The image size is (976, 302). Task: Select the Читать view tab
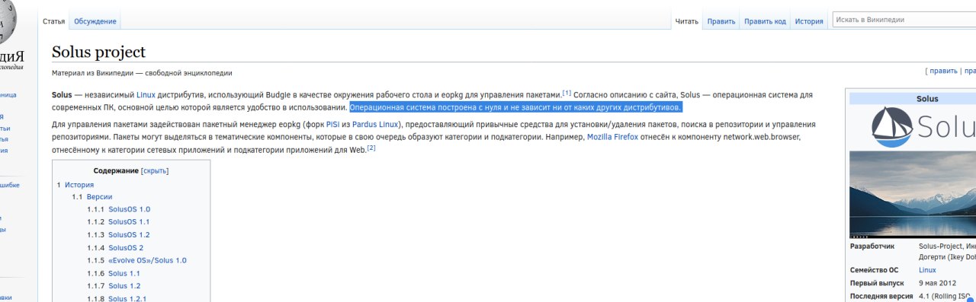click(x=687, y=21)
